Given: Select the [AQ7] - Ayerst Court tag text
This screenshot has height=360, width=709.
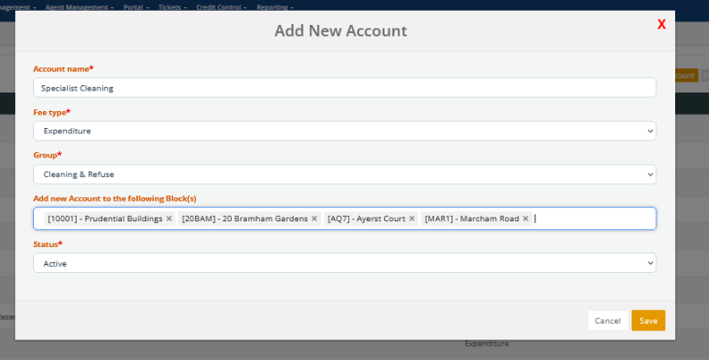Looking at the screenshot, I should [366, 219].
